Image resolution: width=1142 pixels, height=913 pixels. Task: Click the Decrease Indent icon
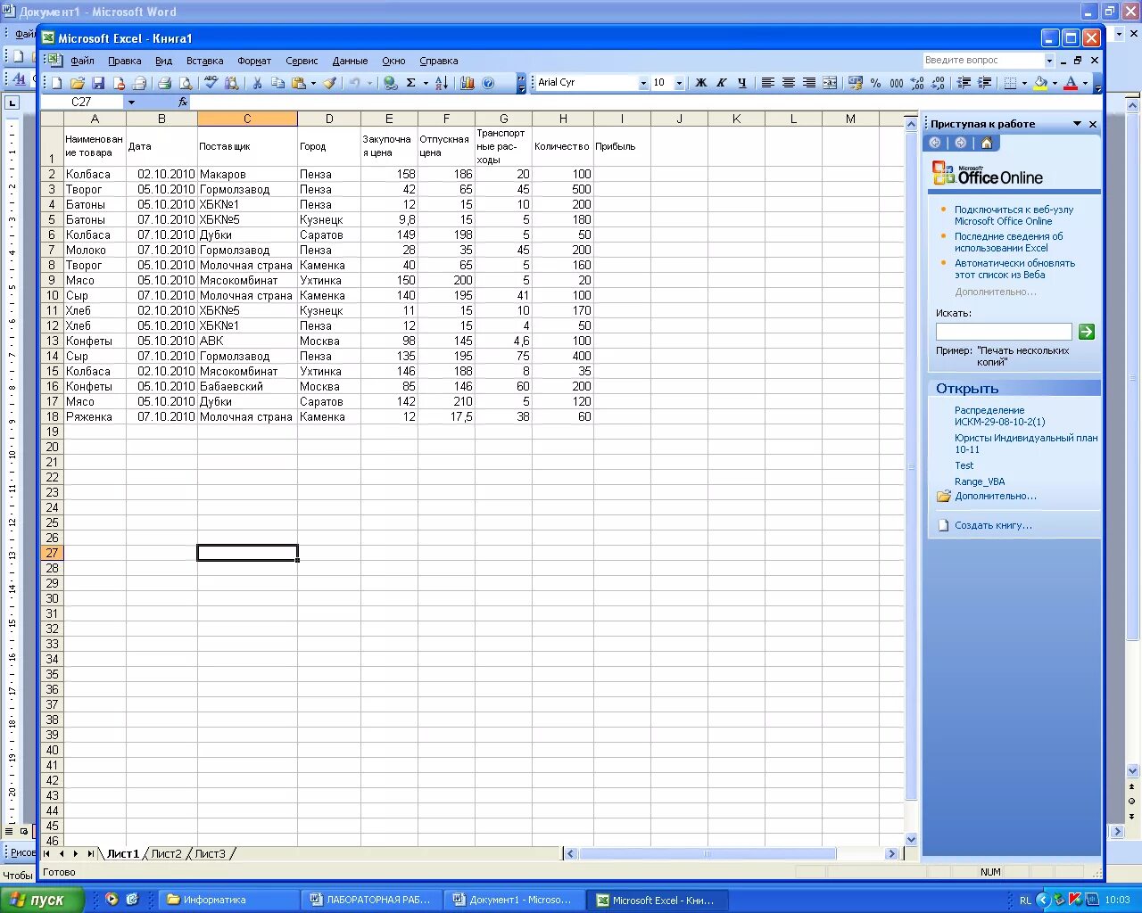964,83
